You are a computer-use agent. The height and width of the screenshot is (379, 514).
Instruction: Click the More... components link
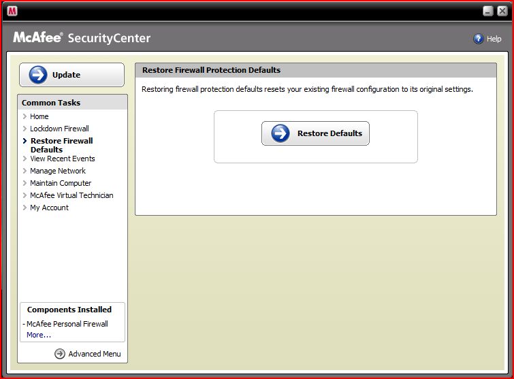[39, 335]
